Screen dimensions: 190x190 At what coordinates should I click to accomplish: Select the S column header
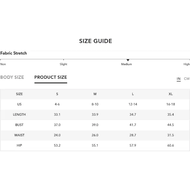(x=57, y=94)
